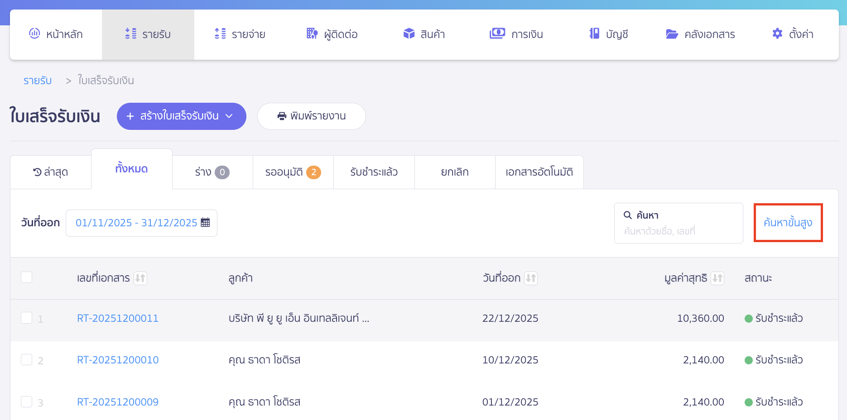Select checkbox for row RT-20251200010
847x420 pixels.
pos(27,360)
